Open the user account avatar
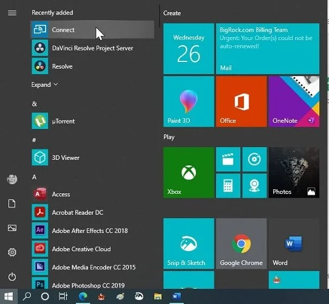 click(x=12, y=179)
